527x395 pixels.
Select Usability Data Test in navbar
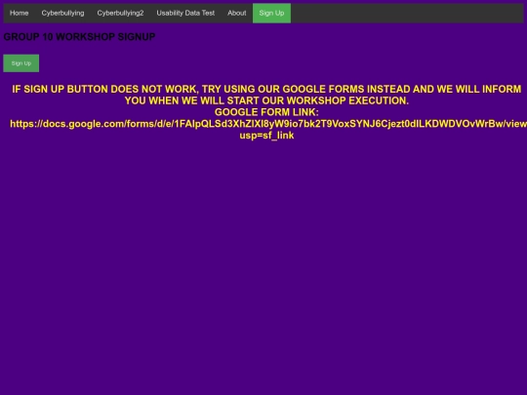185,13
